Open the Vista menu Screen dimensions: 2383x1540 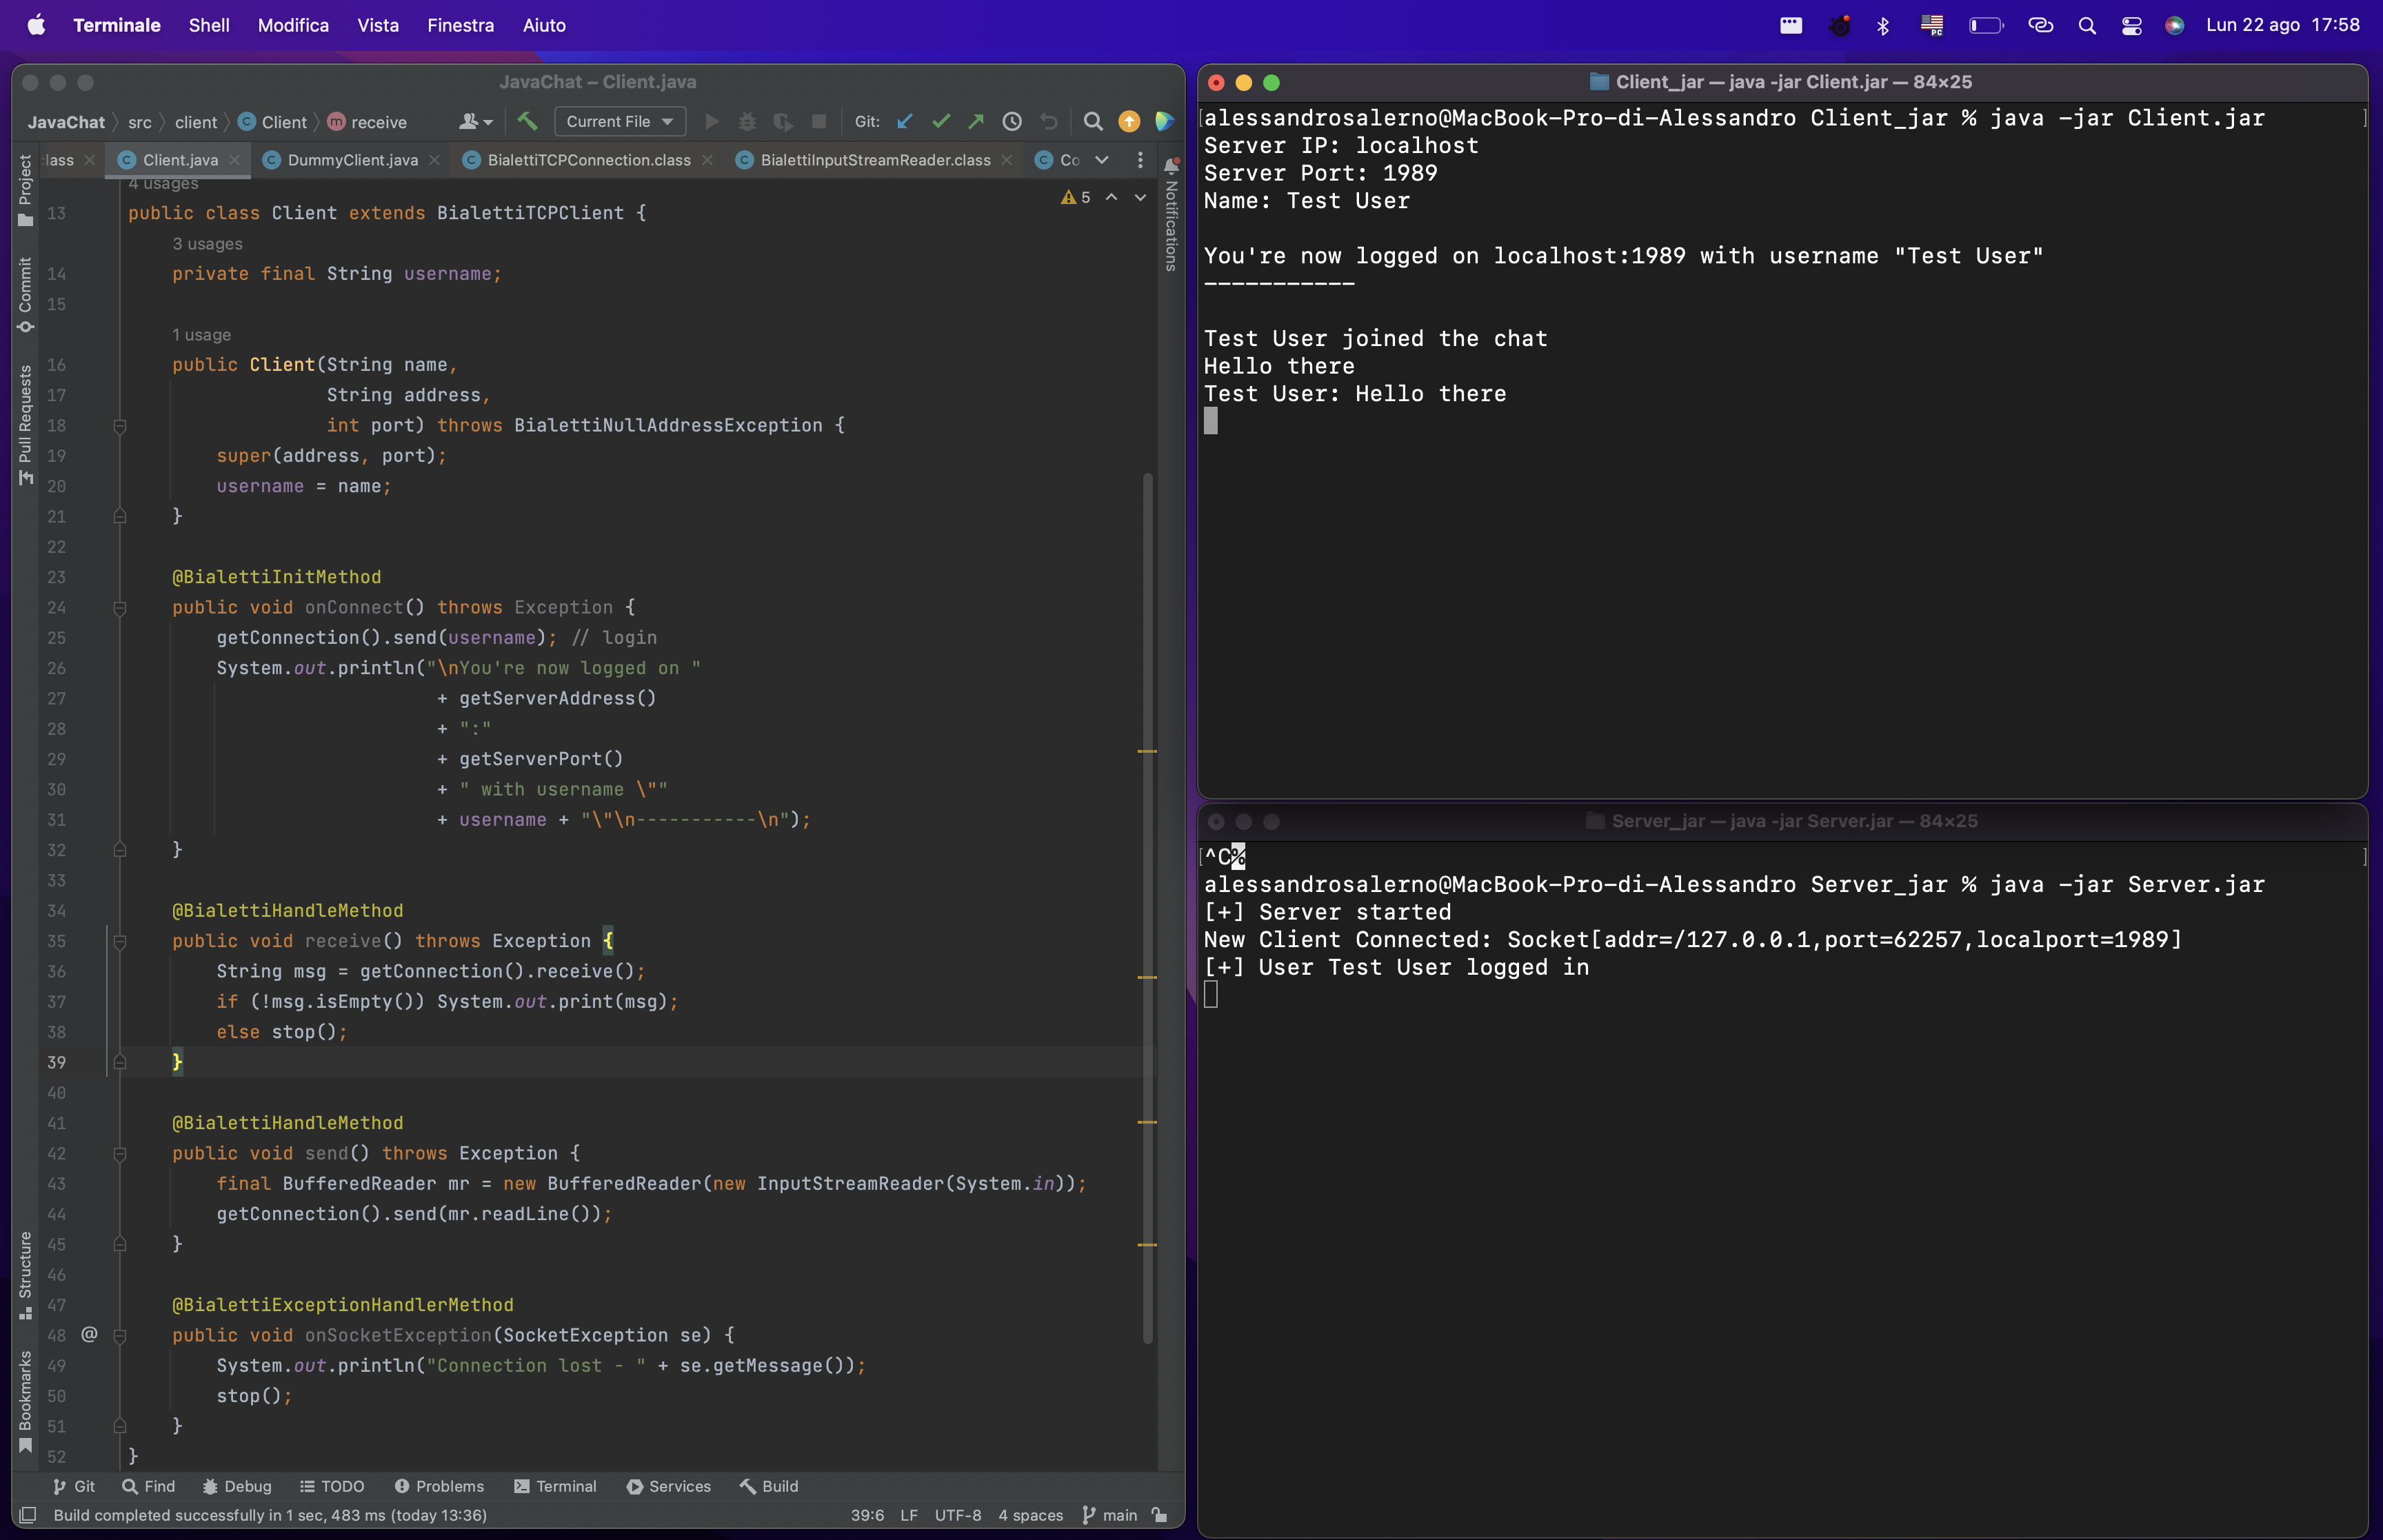(378, 26)
